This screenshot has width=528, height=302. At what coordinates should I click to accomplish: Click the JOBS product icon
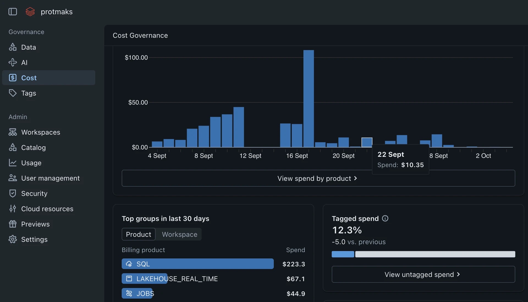point(129,293)
